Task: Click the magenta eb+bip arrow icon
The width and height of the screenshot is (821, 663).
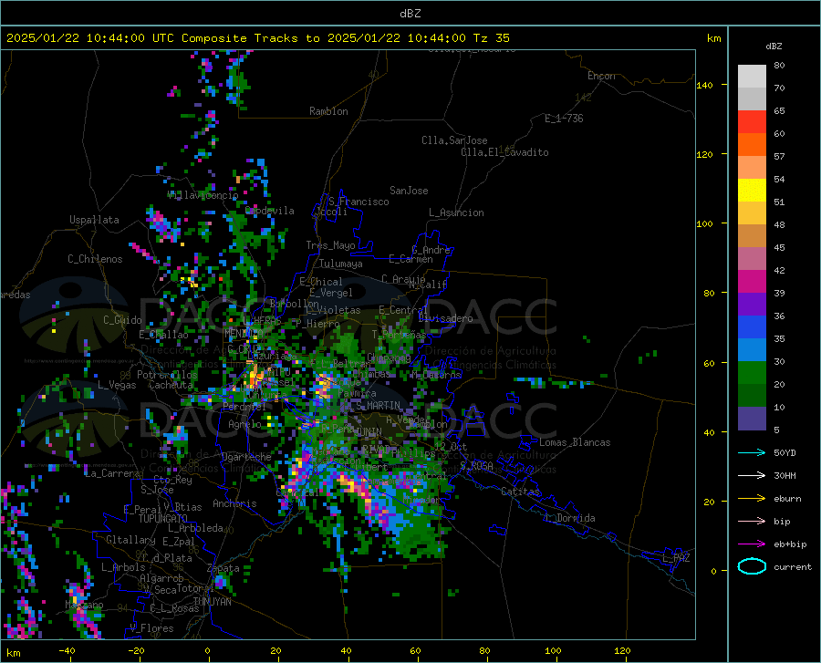Action: tap(752, 544)
